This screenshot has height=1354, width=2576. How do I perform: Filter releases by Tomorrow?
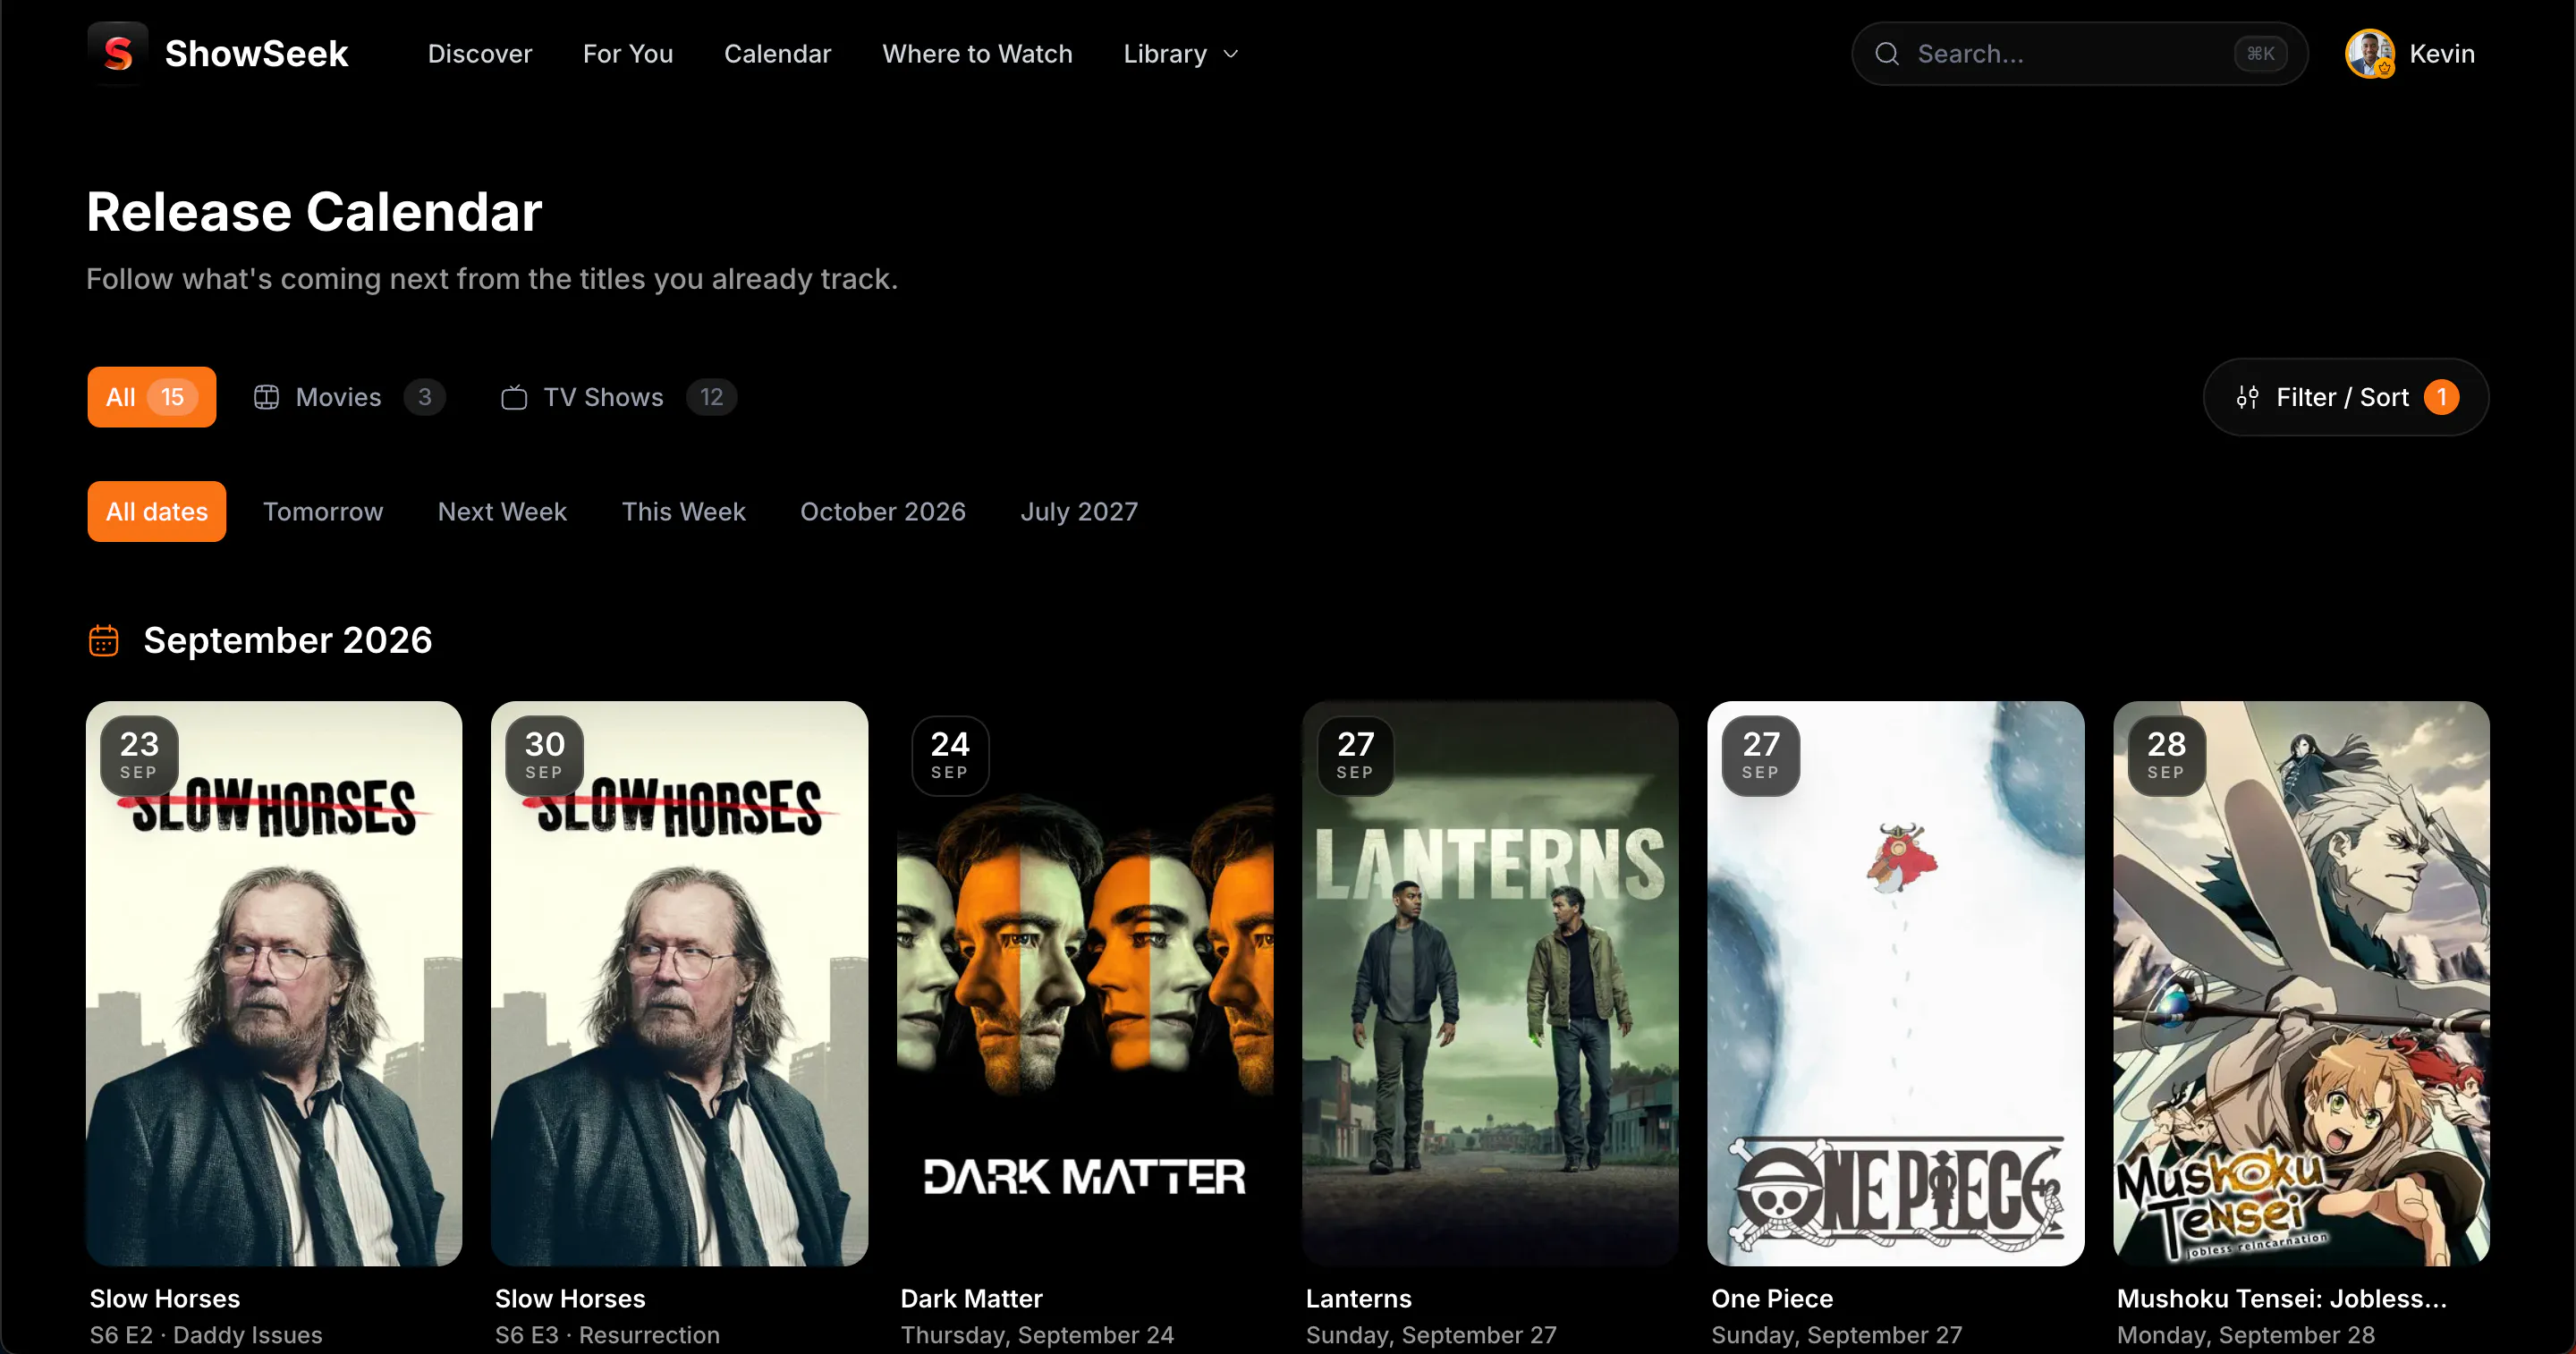[323, 511]
